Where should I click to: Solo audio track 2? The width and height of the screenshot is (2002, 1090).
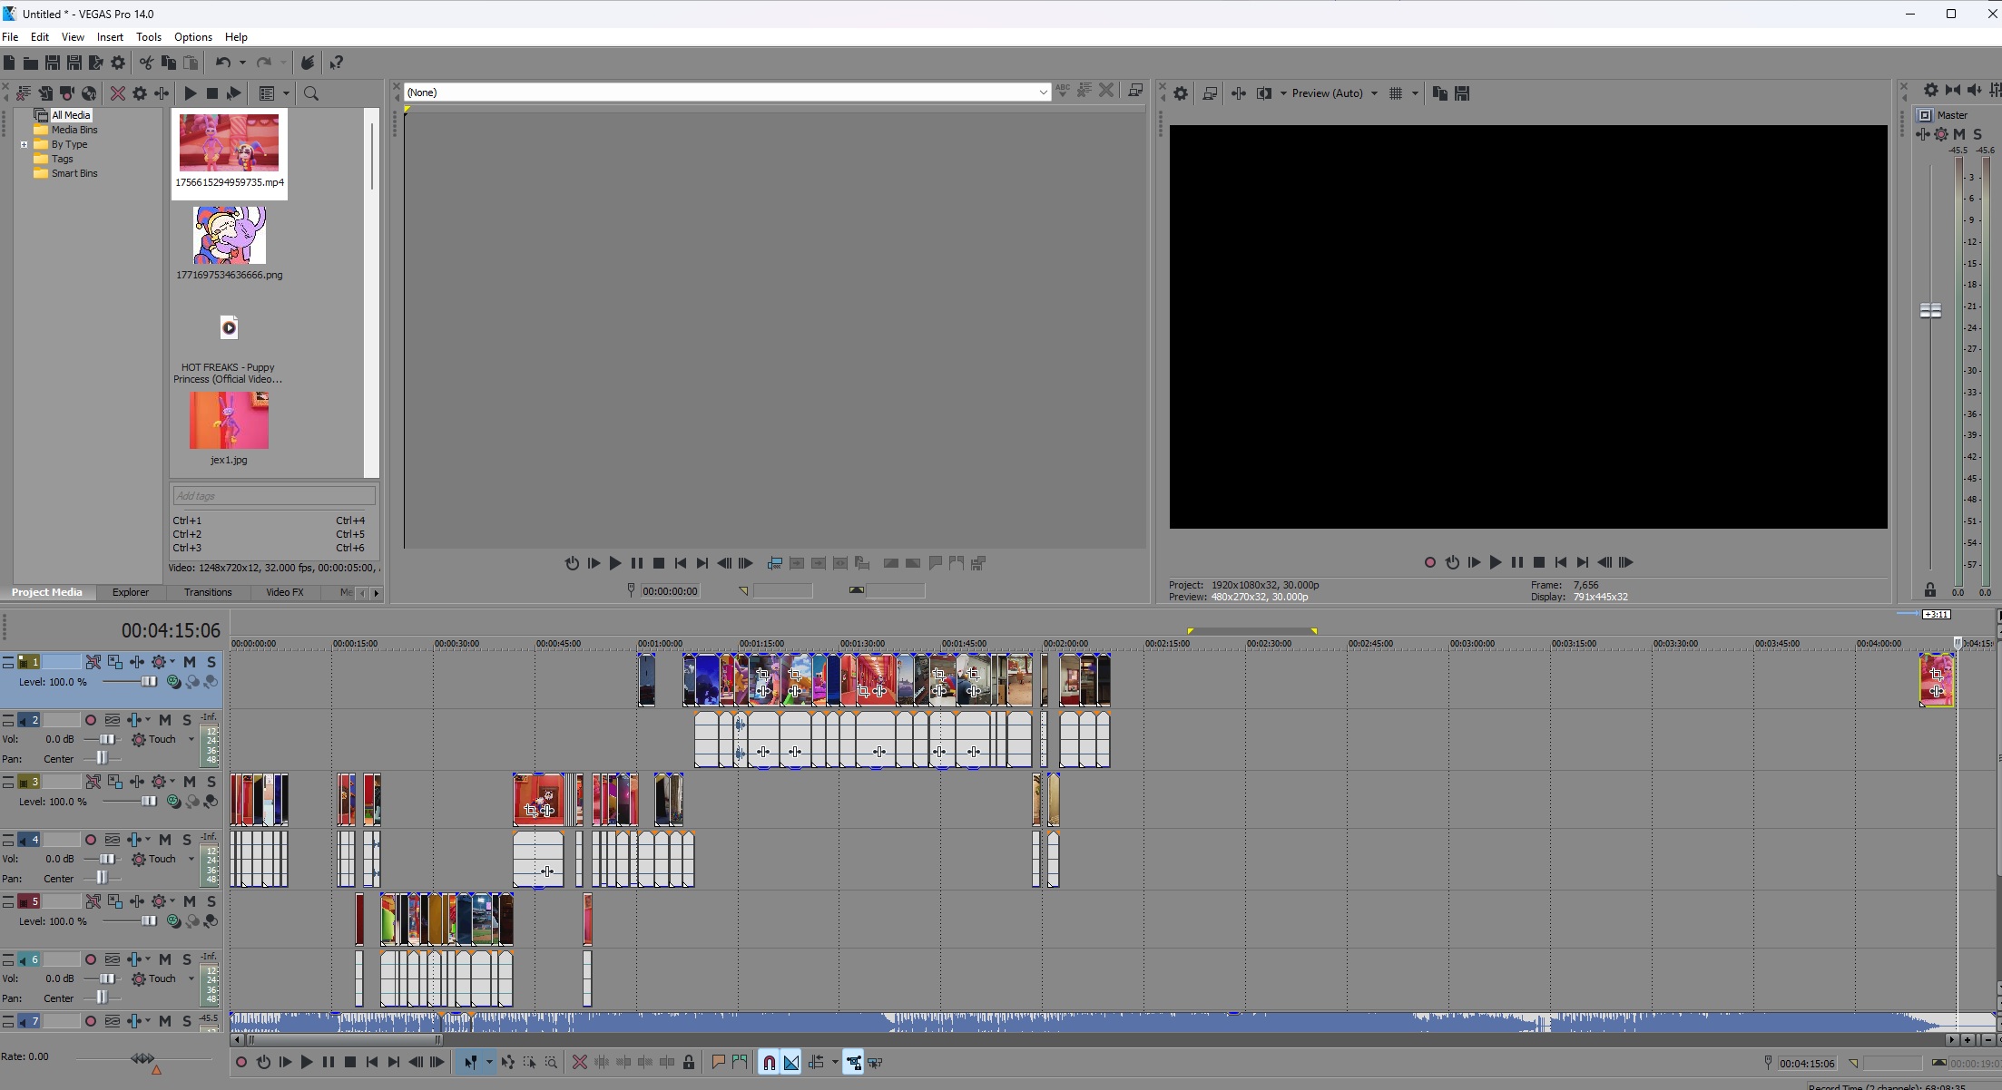tap(187, 720)
